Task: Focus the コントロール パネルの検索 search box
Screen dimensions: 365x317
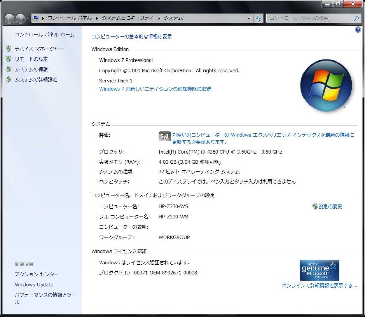Action: coord(313,18)
